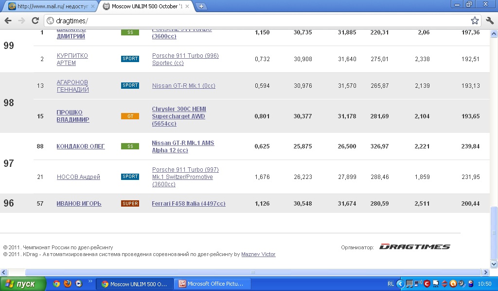The width and height of the screenshot is (498, 291).
Task: Click RL language indicator in tray
Action: point(391,284)
